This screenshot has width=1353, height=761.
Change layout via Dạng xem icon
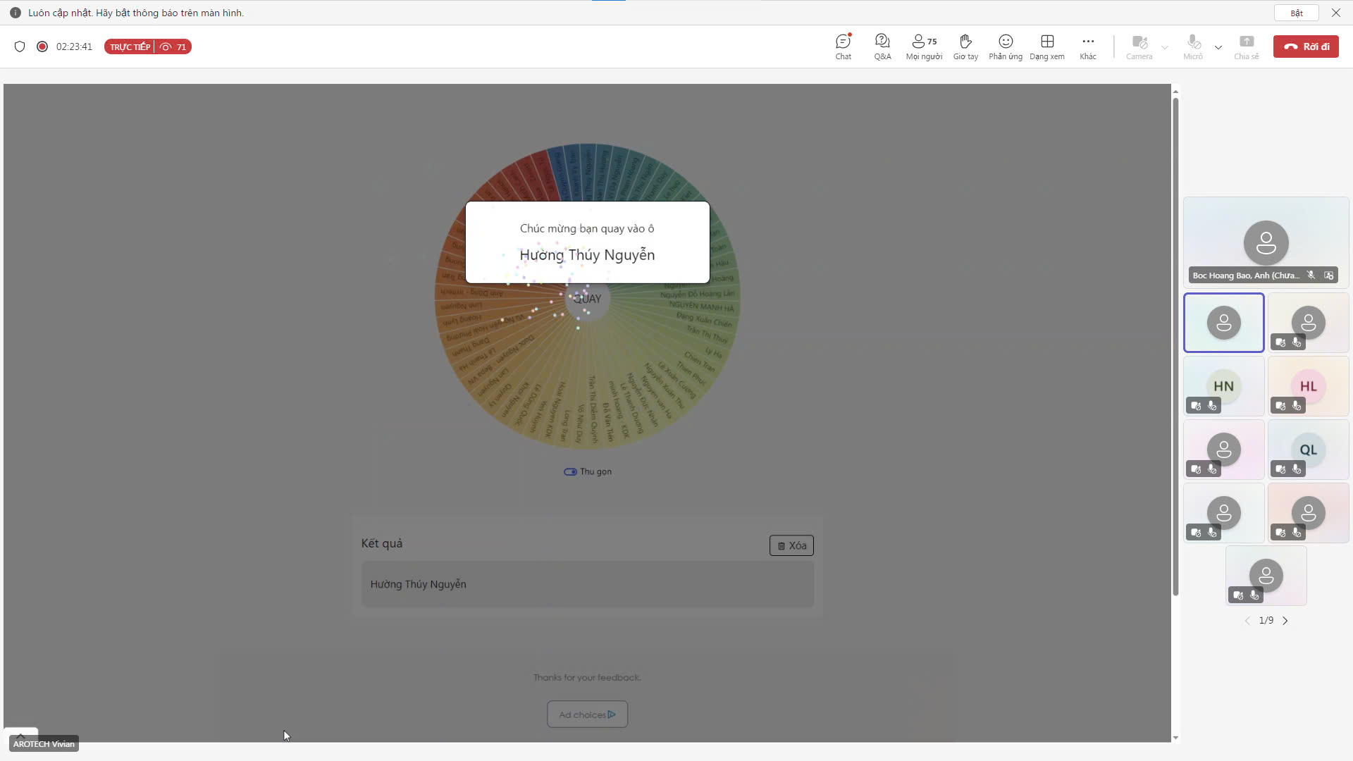coord(1047,47)
